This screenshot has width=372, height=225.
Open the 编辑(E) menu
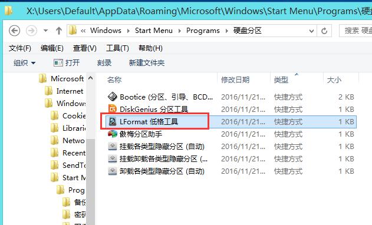(52, 48)
